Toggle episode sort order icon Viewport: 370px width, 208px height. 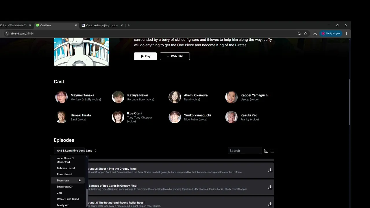266,151
